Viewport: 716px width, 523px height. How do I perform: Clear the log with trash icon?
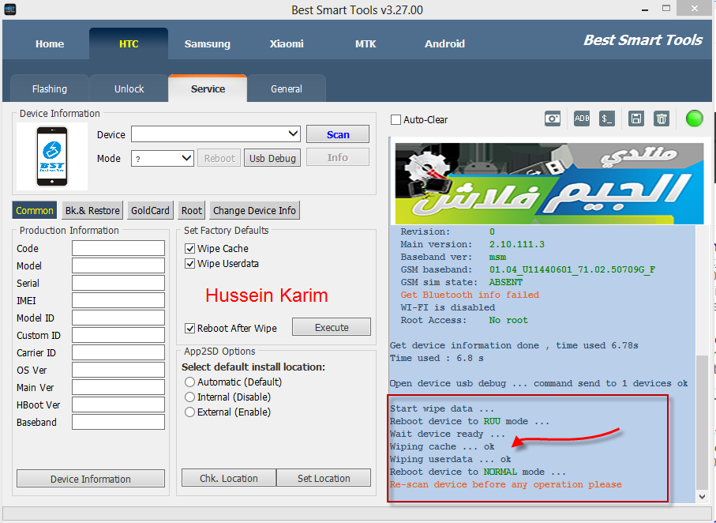662,119
